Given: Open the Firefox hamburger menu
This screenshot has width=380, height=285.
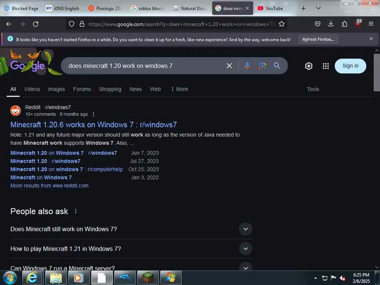Looking at the screenshot, I should (x=371, y=24).
